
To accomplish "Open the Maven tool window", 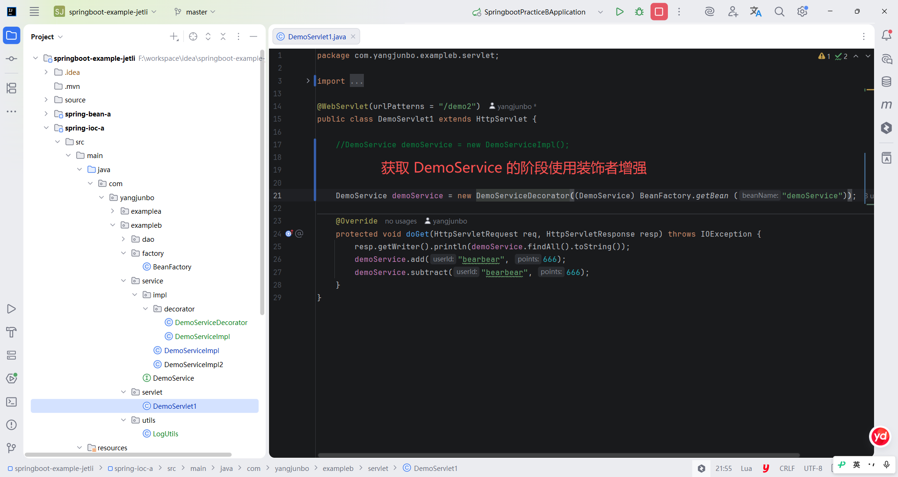I will [x=886, y=105].
